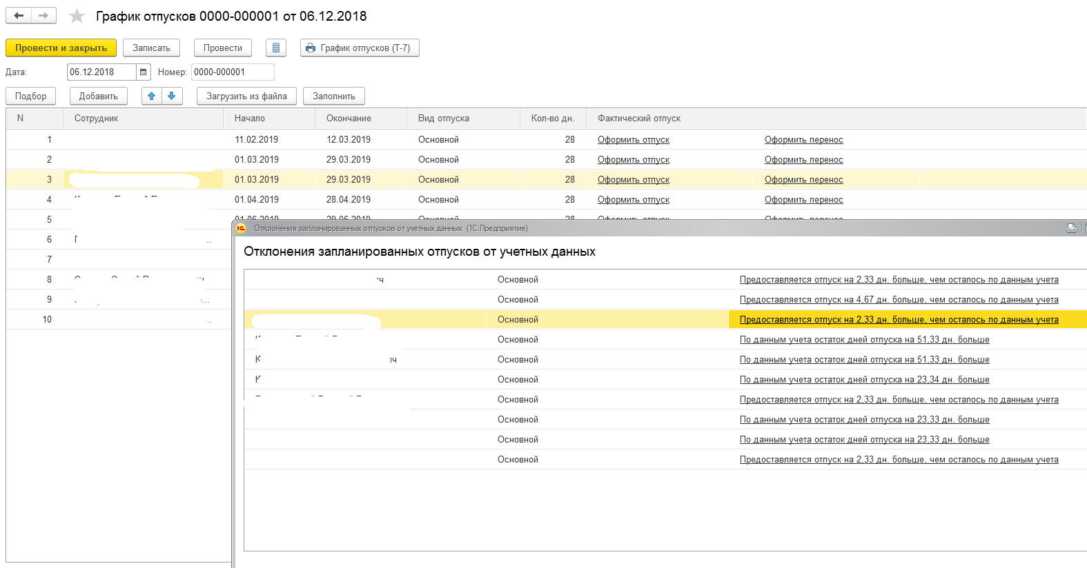Image resolution: width=1087 pixels, height=568 pixels.
Task: Click the 'Провести' button
Action: coord(222,48)
